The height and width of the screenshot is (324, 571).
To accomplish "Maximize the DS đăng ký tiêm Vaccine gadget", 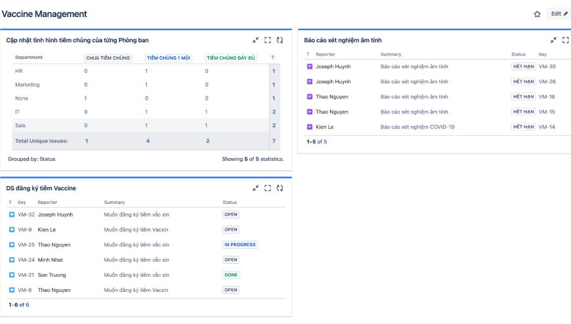I will point(268,188).
